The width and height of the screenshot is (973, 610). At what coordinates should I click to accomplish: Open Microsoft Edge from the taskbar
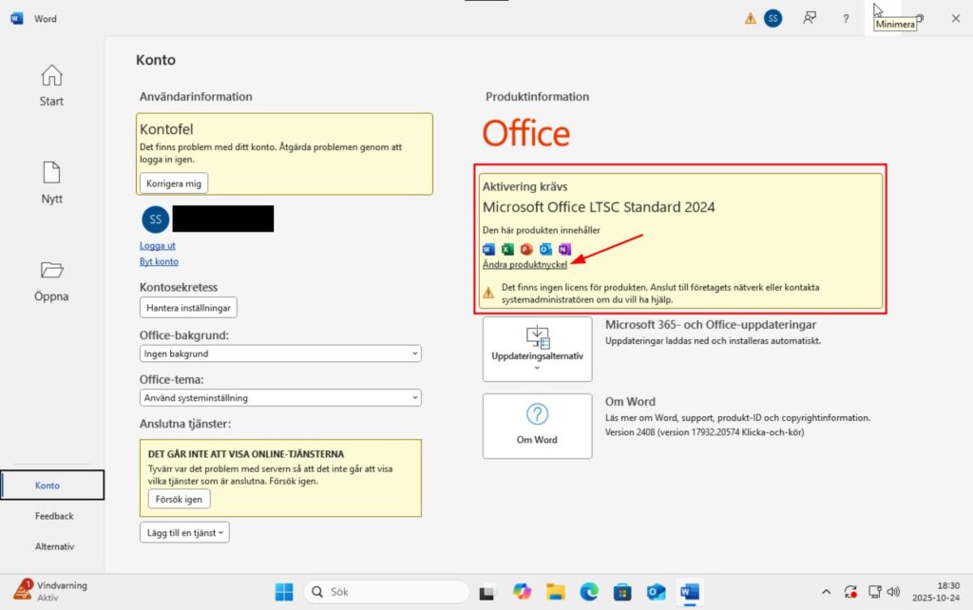[589, 592]
